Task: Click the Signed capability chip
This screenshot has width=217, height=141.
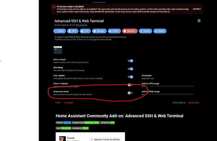Action: [x=160, y=31]
